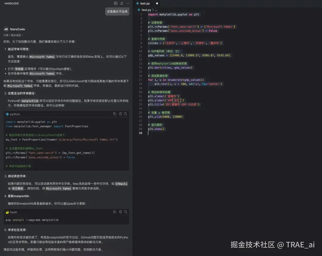Click the user message 还是展示不出来 bubble

117,11
